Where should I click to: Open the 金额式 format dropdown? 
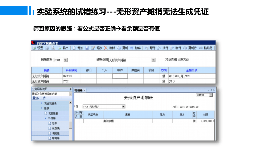point(211,95)
